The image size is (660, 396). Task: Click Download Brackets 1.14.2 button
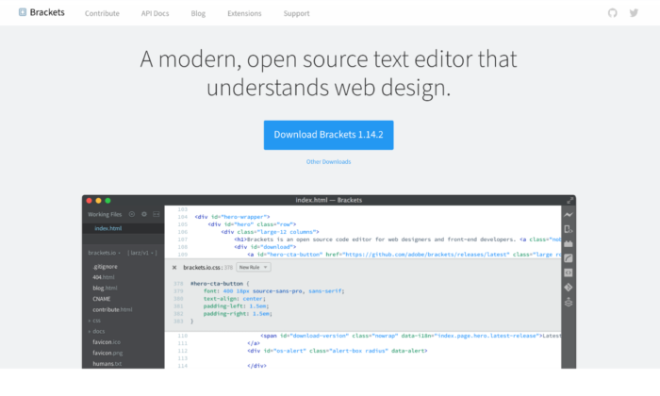(329, 135)
